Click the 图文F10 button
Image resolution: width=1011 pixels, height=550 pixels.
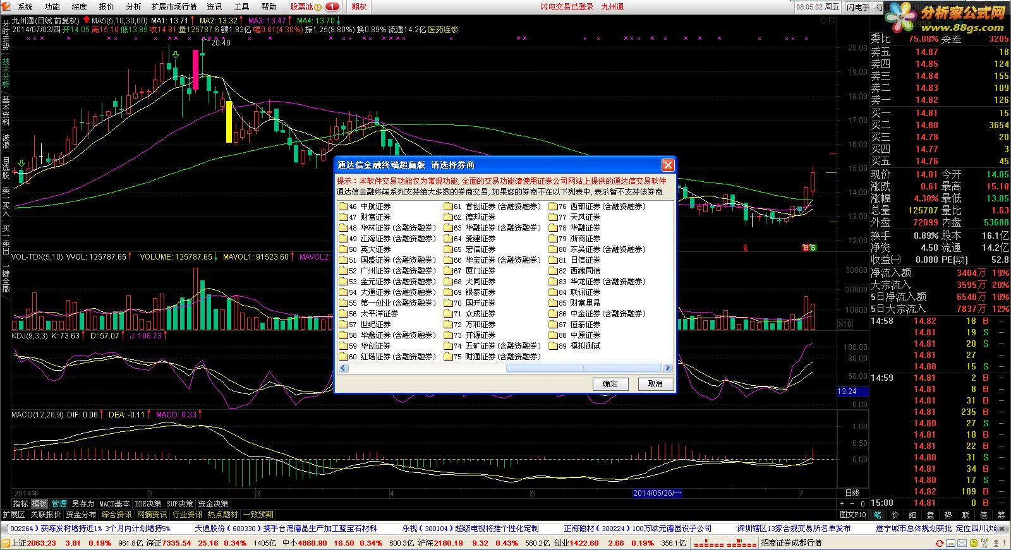(853, 515)
